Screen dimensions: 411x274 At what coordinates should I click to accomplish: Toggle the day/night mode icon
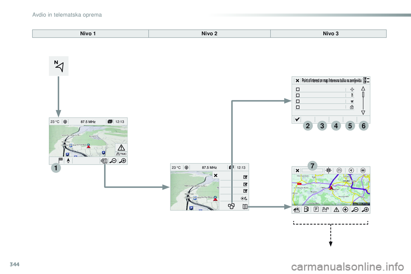tap(244, 198)
